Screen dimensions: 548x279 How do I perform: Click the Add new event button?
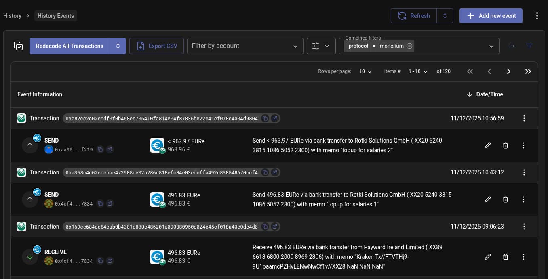(x=491, y=16)
